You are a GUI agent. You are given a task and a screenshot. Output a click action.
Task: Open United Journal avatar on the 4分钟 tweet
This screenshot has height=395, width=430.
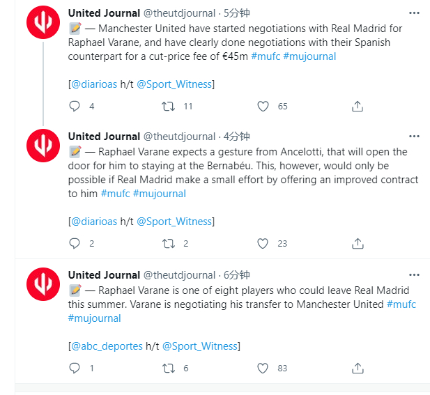click(43, 146)
